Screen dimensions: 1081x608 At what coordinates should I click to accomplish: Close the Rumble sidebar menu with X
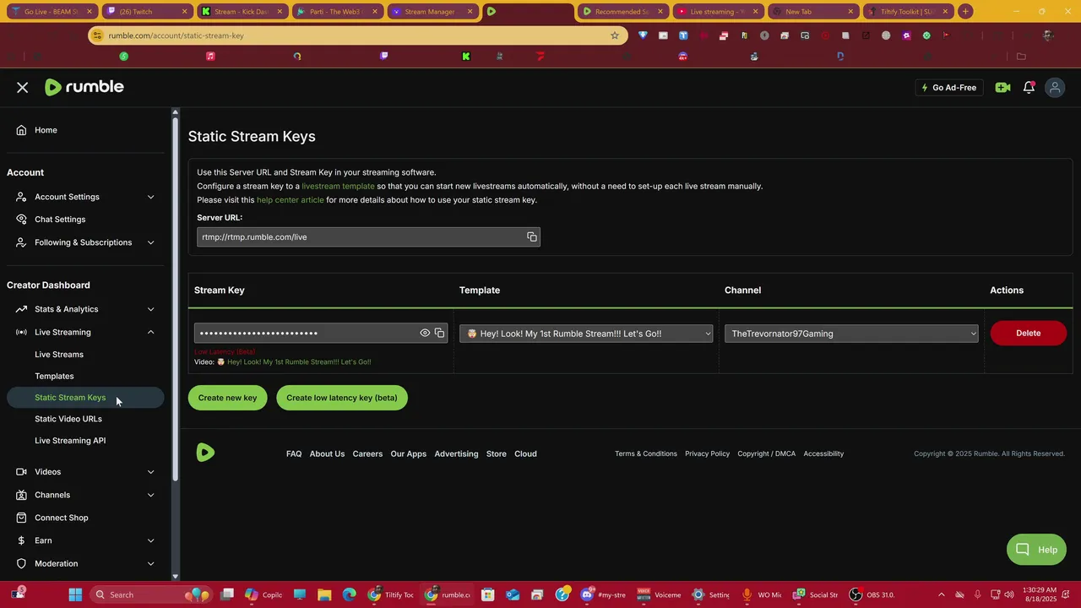[x=23, y=88]
